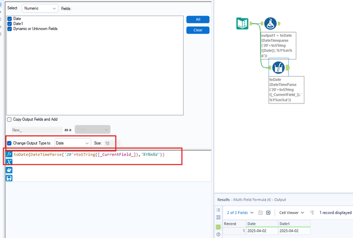Toggle the Date1 field checkbox
This screenshot has width=353, height=238.
pos(9,23)
